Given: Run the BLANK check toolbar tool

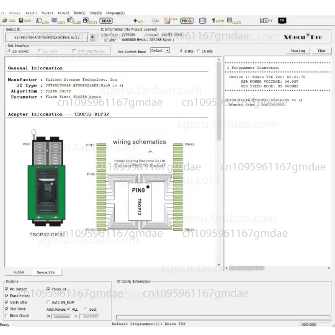Looking at the screenshot, I should 74,21.
